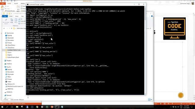Click Format Painter in PowerPoint ribbon
This screenshot has height=109, width=195.
[x=10, y=11]
